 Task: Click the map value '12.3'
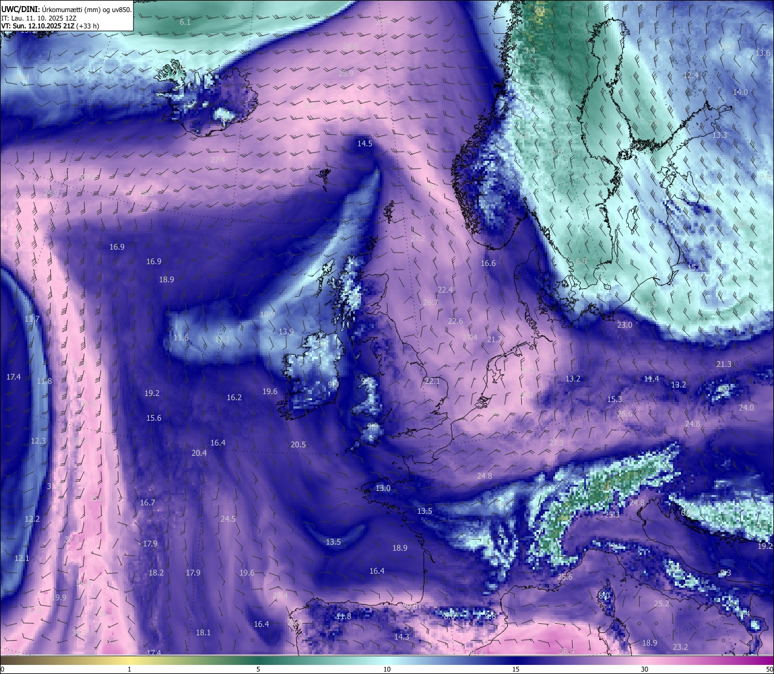point(38,441)
